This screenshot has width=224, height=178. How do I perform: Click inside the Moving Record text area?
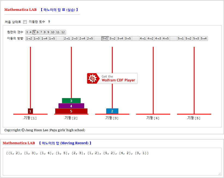click(112, 162)
